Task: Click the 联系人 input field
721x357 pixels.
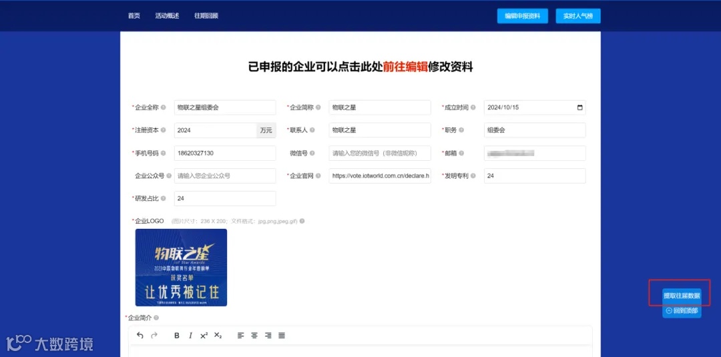Action: (x=380, y=130)
